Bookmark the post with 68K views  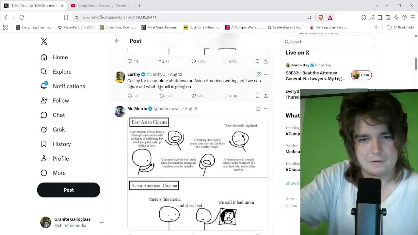pos(257,61)
